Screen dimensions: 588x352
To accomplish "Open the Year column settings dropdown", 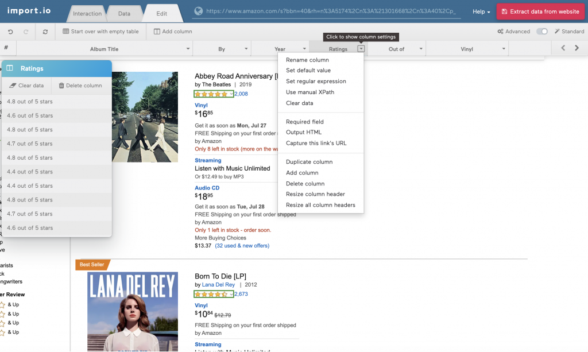I will pos(304,49).
